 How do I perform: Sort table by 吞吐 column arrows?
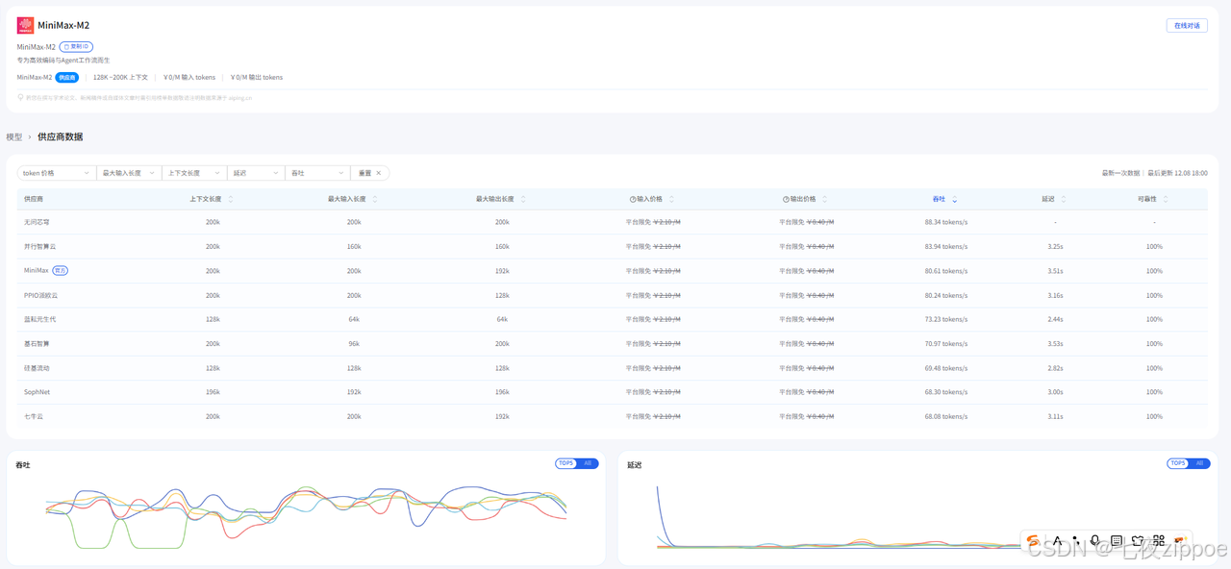tap(954, 199)
